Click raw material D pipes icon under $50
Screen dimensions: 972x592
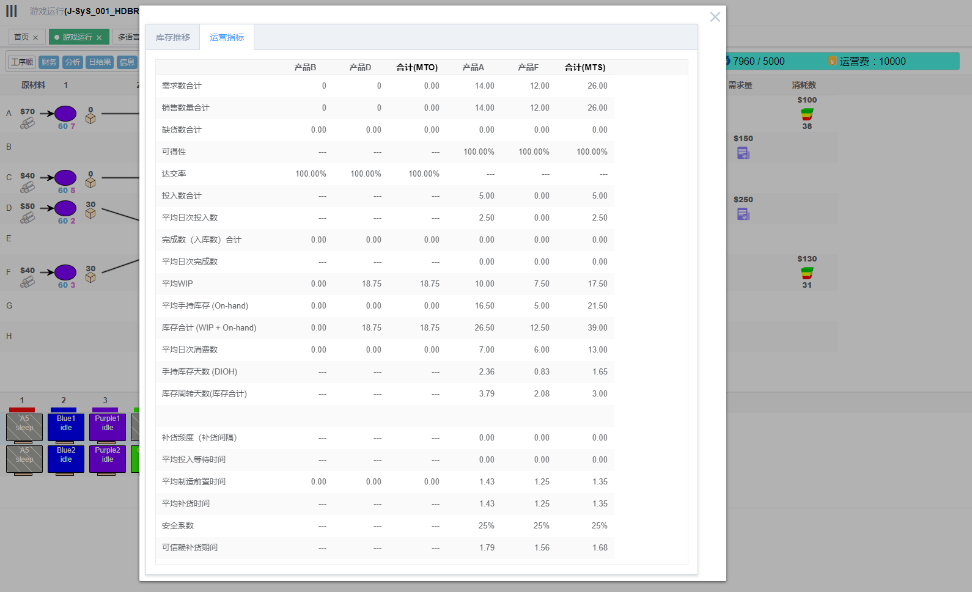click(x=28, y=217)
